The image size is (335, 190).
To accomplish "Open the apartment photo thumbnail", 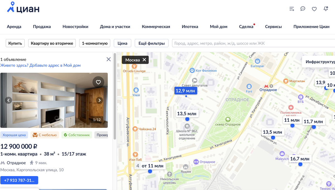I will tap(54, 100).
